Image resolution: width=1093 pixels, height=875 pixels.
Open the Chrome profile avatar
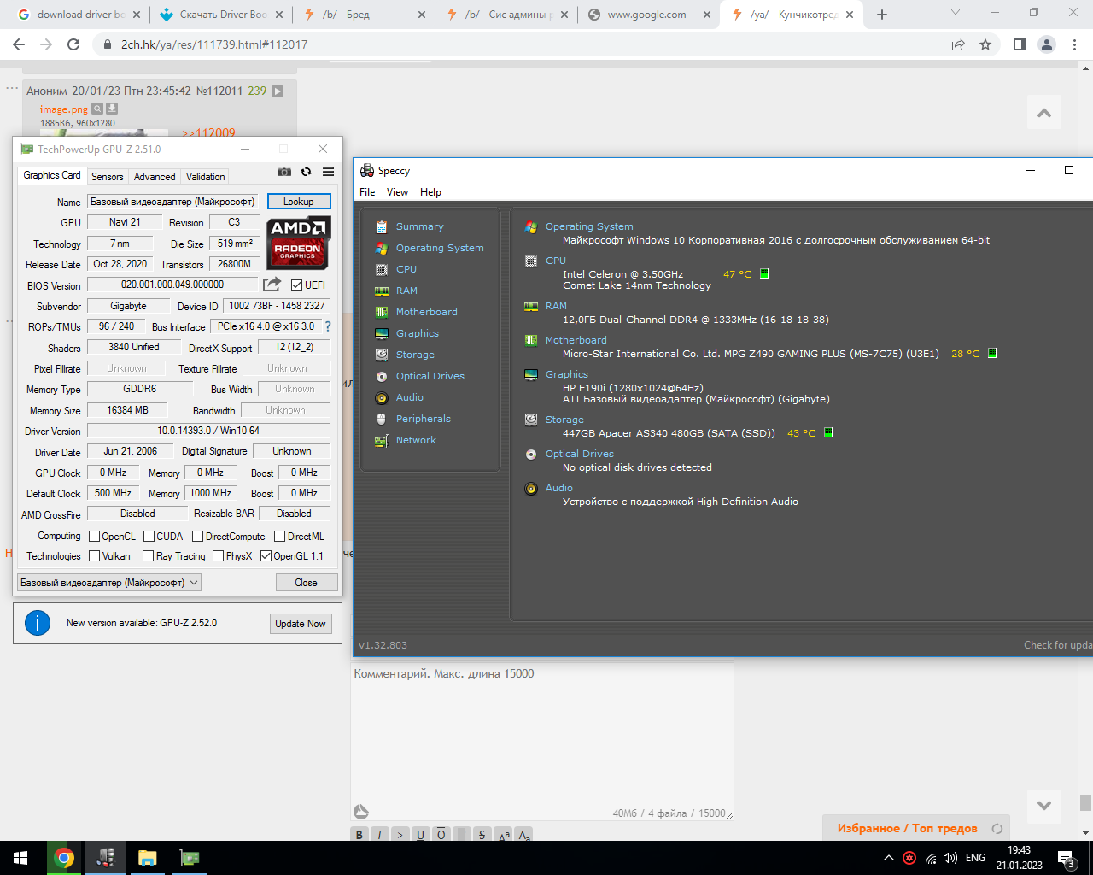(x=1047, y=44)
